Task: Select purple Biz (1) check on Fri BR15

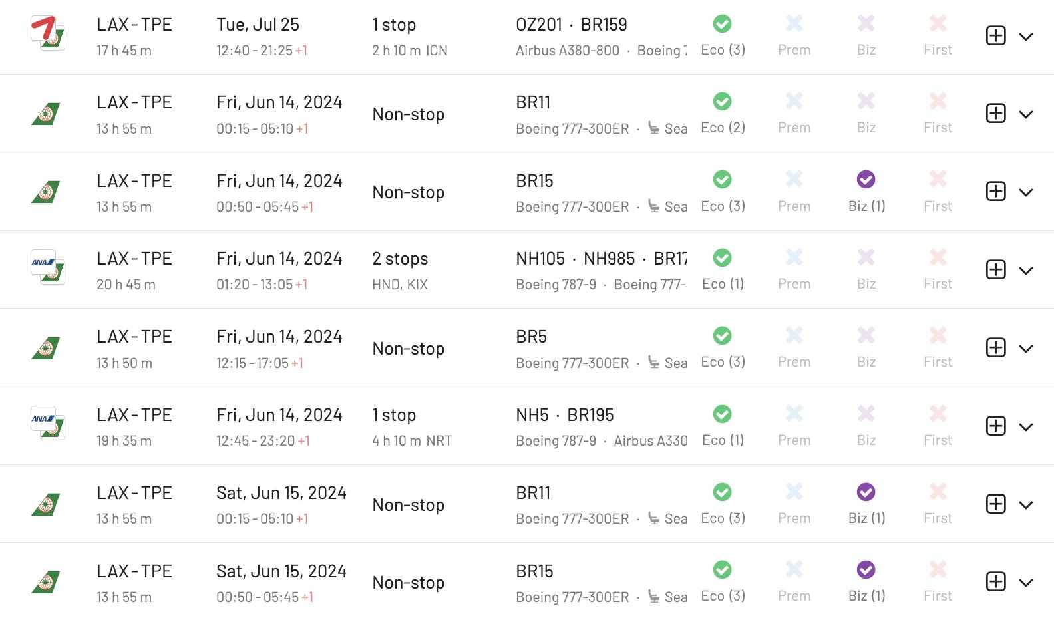Action: click(866, 180)
